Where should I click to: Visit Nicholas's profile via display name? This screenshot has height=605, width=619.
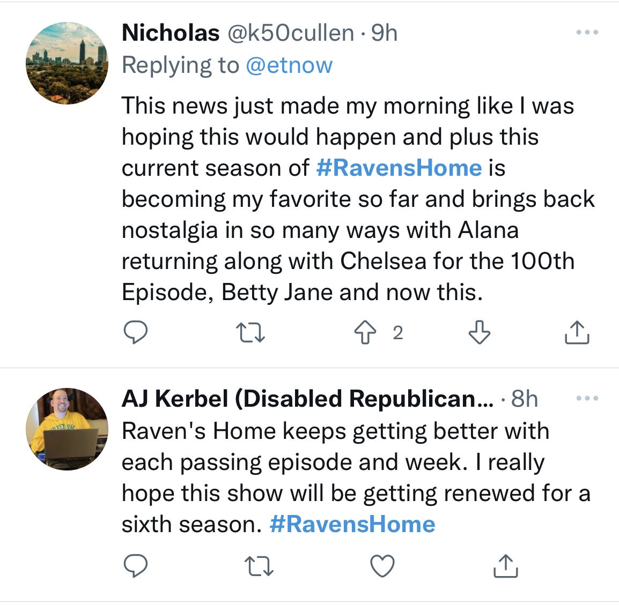pos(171,33)
